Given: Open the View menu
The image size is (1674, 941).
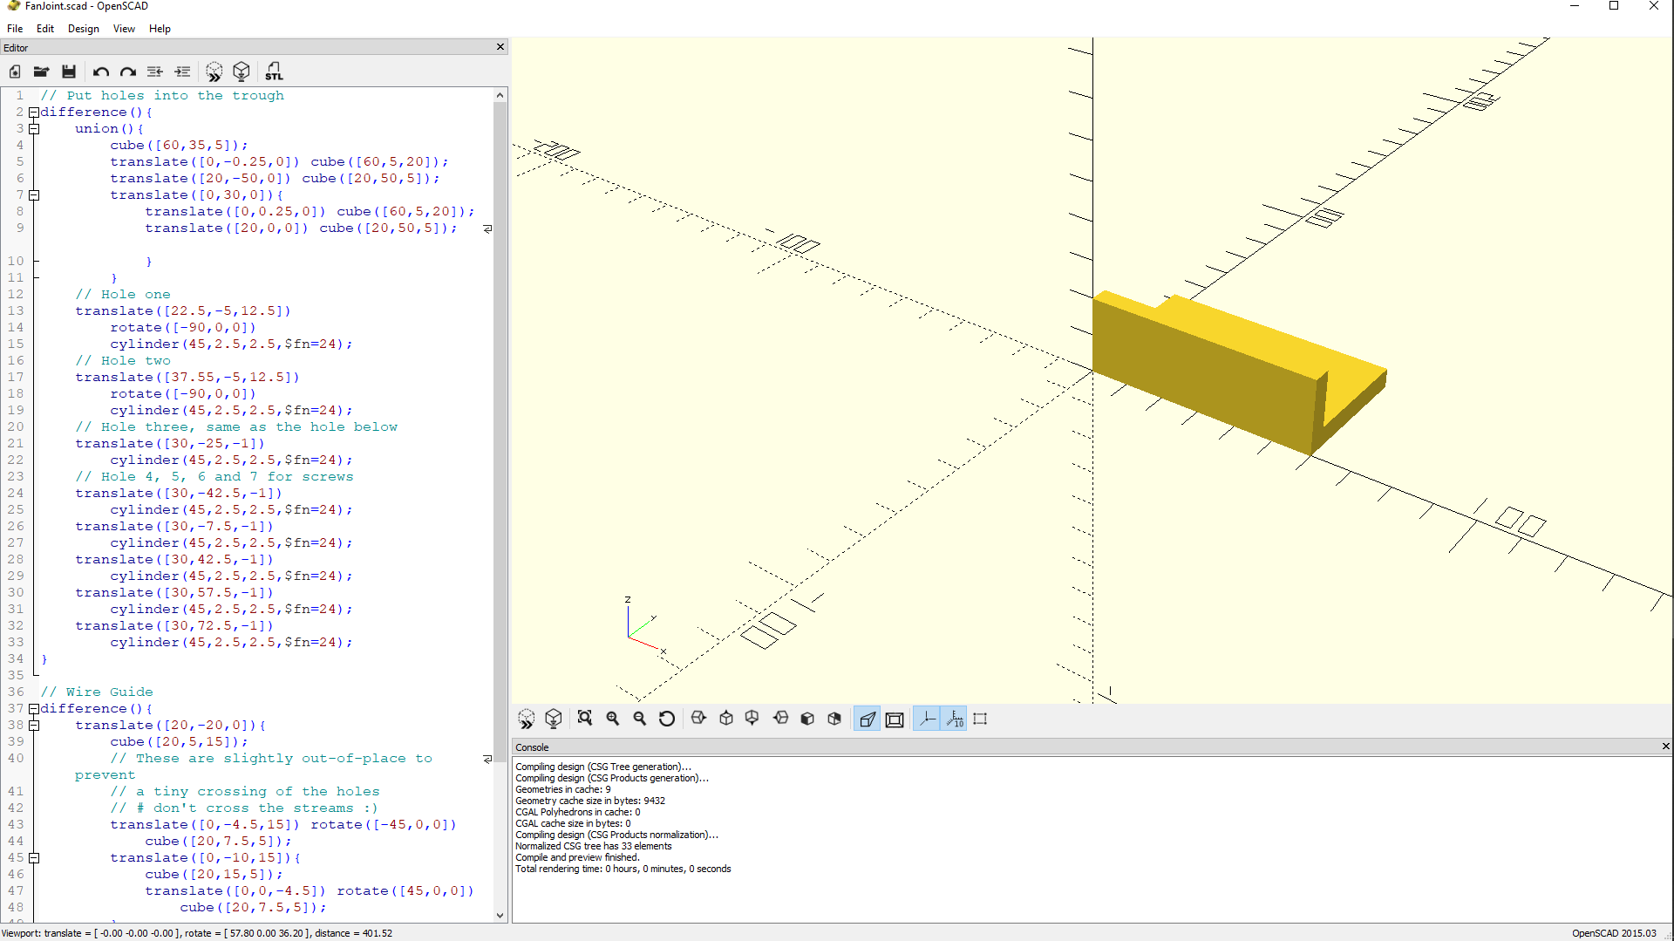Looking at the screenshot, I should coord(124,29).
